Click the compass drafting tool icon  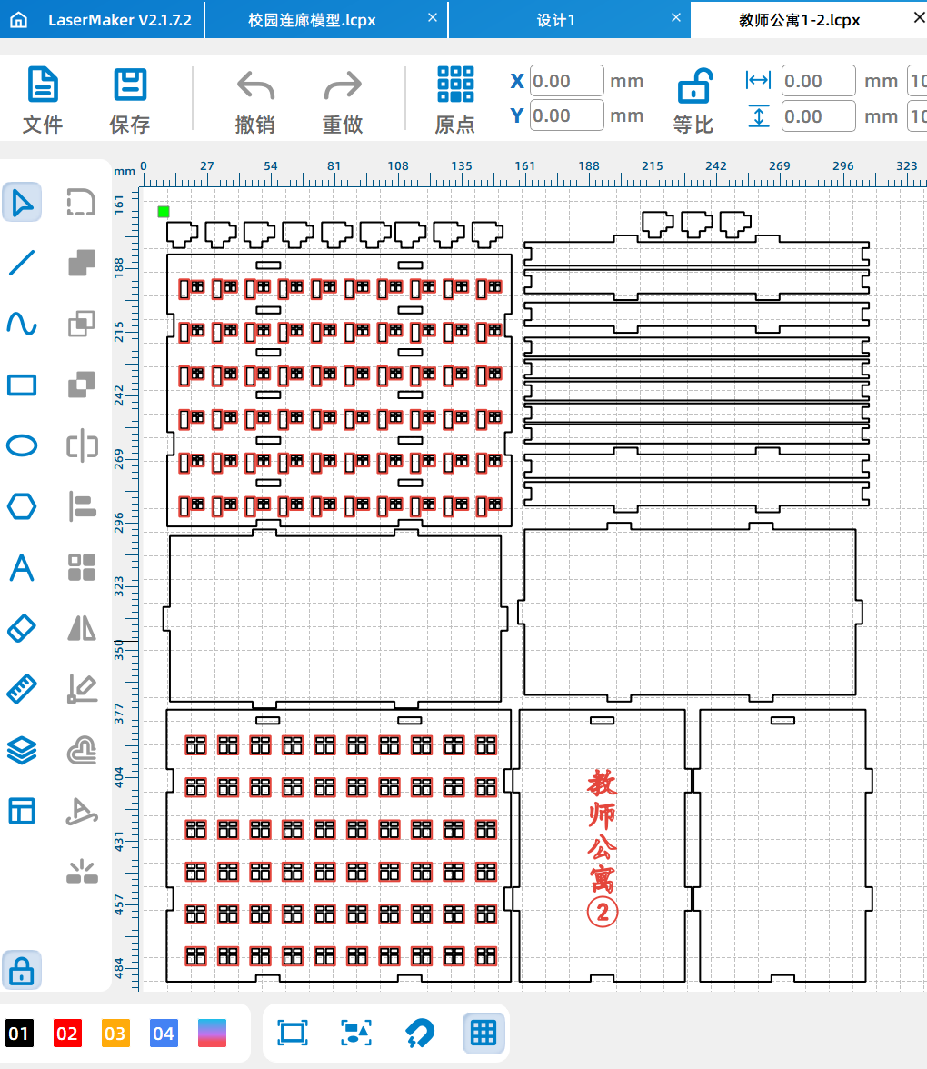click(82, 811)
